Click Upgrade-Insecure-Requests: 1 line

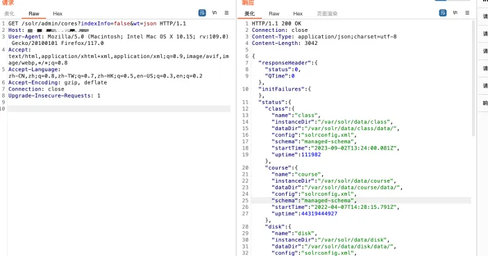54,95
